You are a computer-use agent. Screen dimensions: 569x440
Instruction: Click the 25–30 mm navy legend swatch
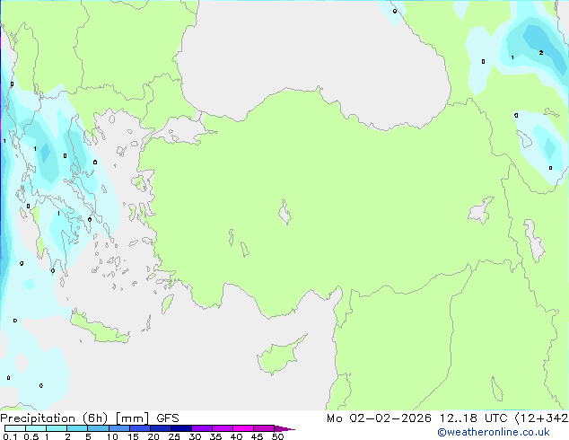tap(181, 428)
